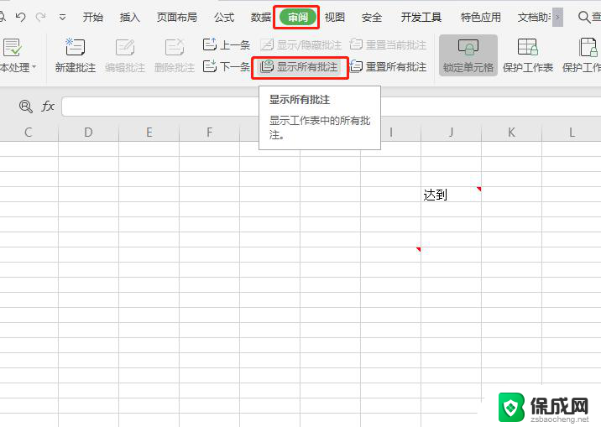Select column F header
This screenshot has height=427, width=601.
click(209, 132)
